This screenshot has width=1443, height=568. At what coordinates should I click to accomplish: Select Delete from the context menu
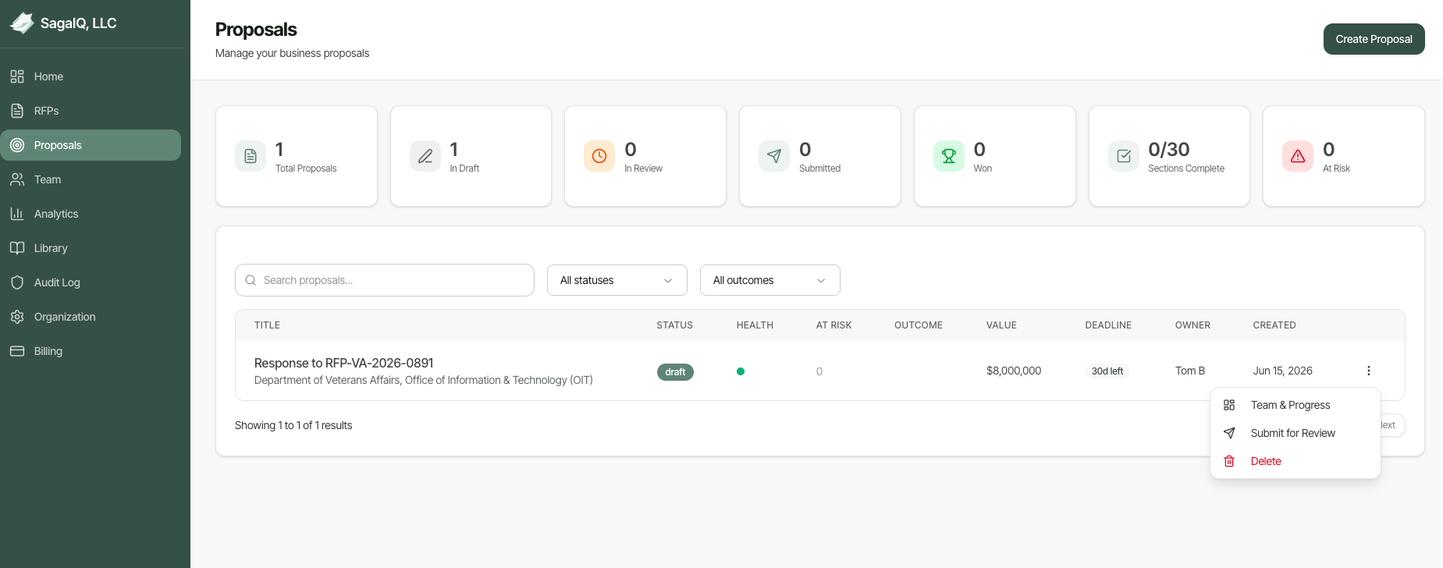click(x=1296, y=461)
